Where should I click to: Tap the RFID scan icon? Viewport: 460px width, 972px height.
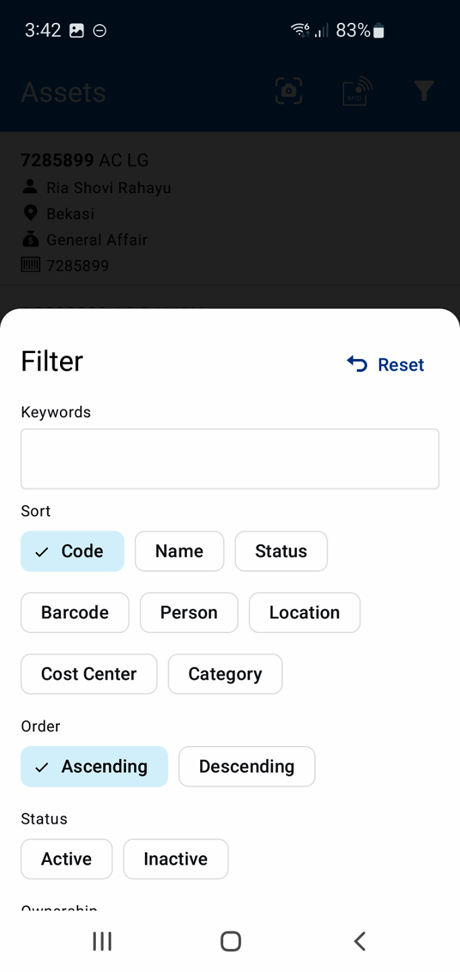[357, 91]
